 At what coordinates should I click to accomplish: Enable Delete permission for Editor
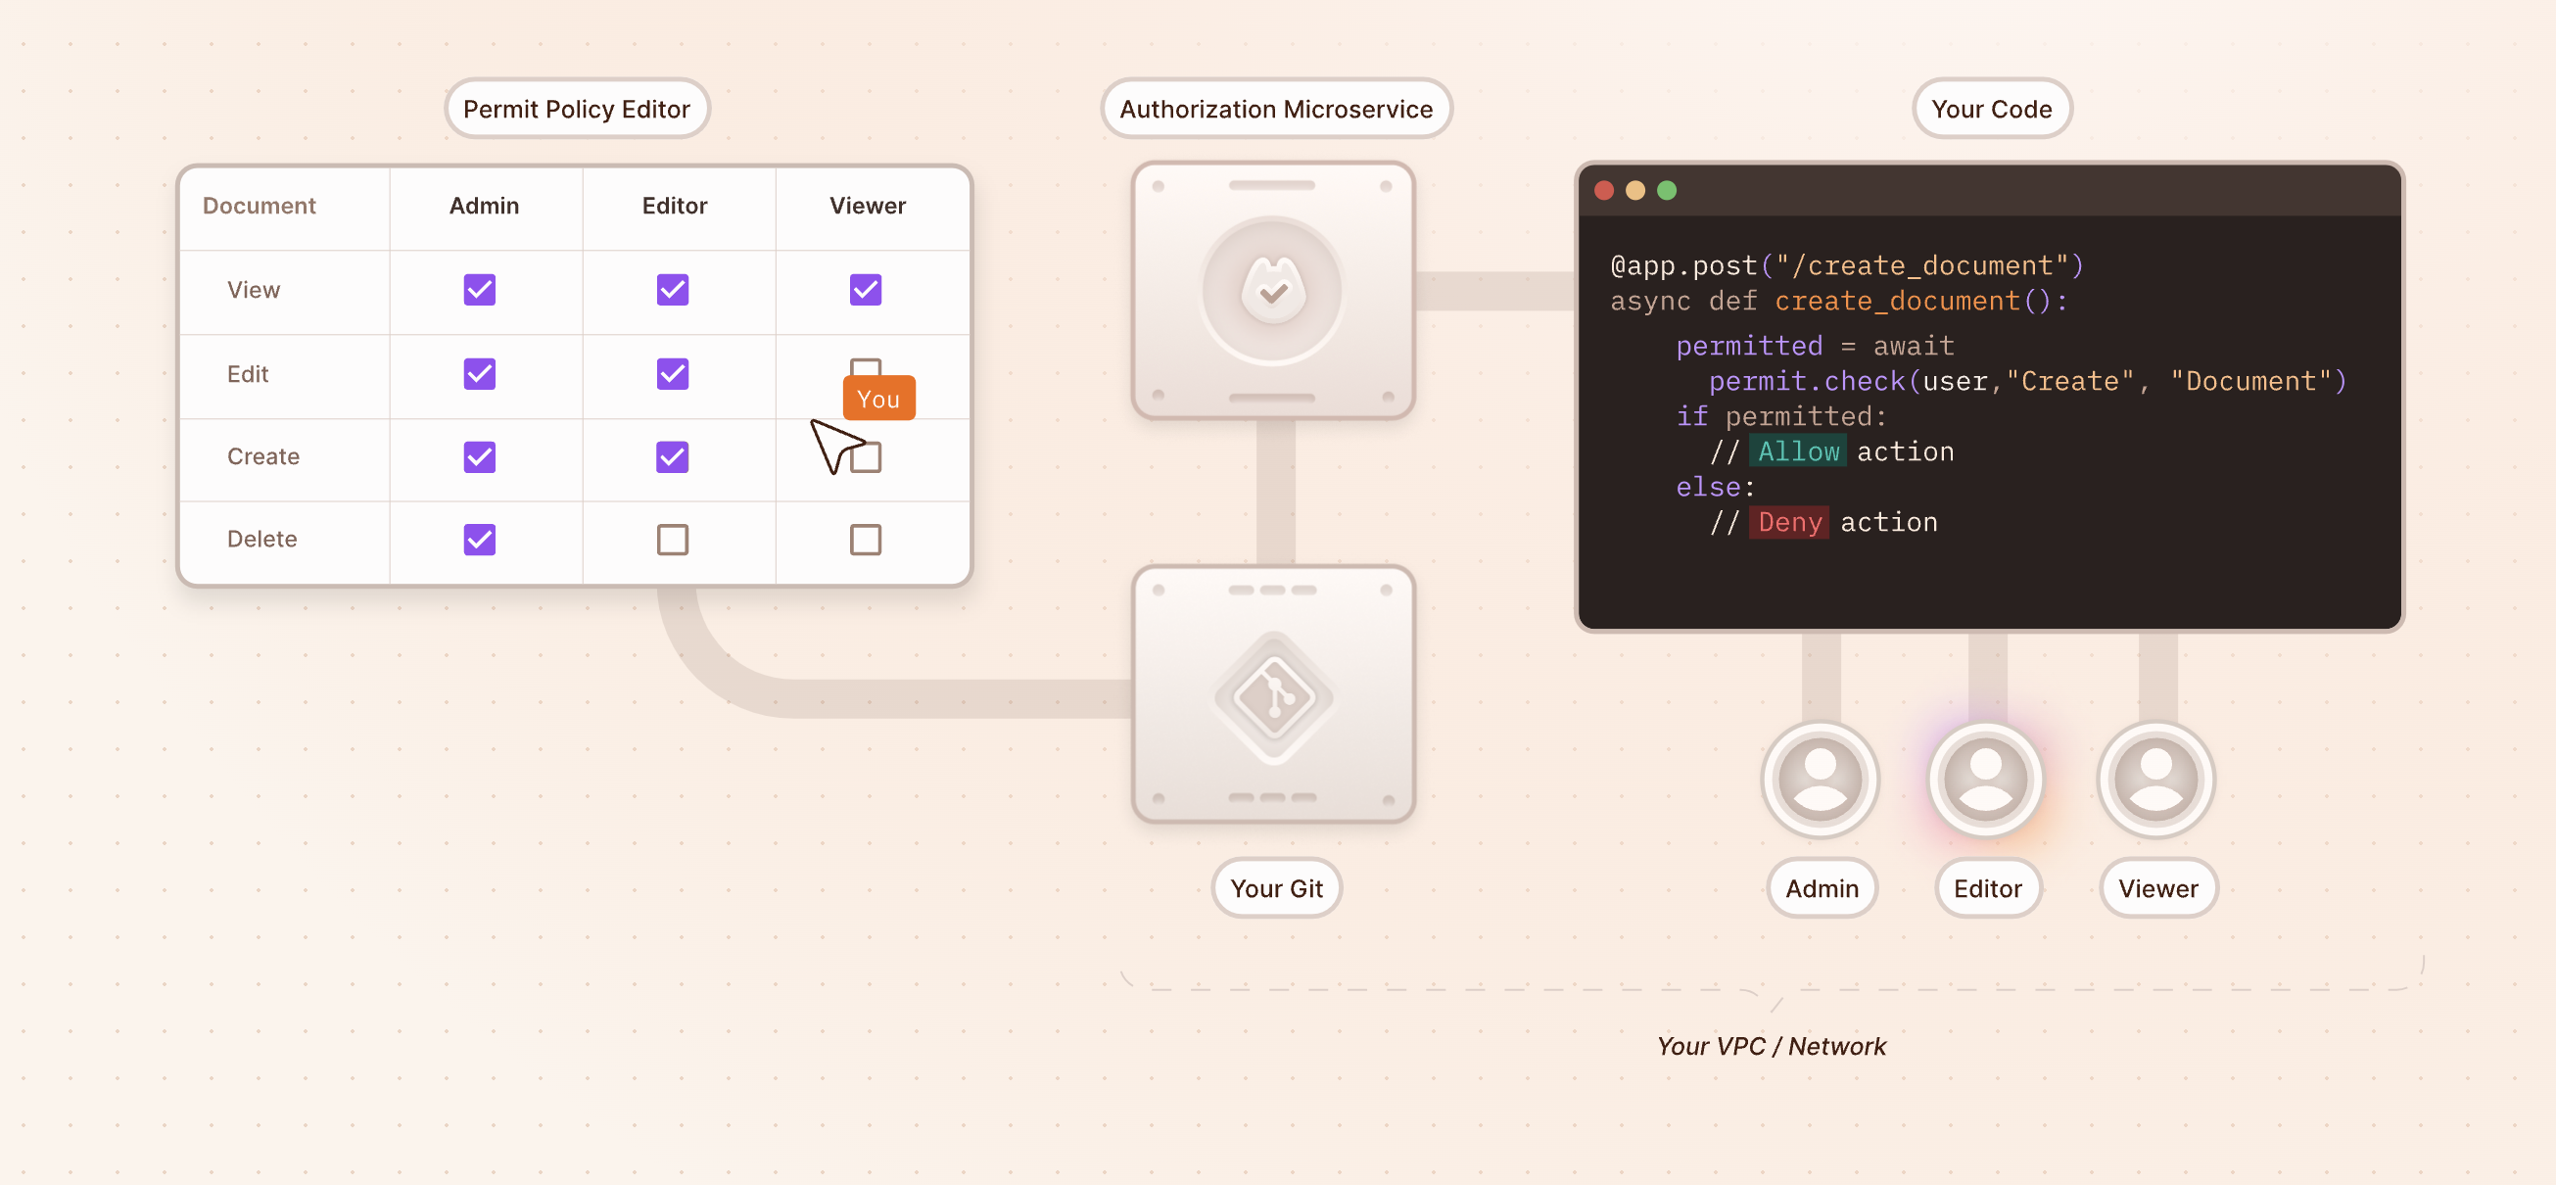click(673, 539)
